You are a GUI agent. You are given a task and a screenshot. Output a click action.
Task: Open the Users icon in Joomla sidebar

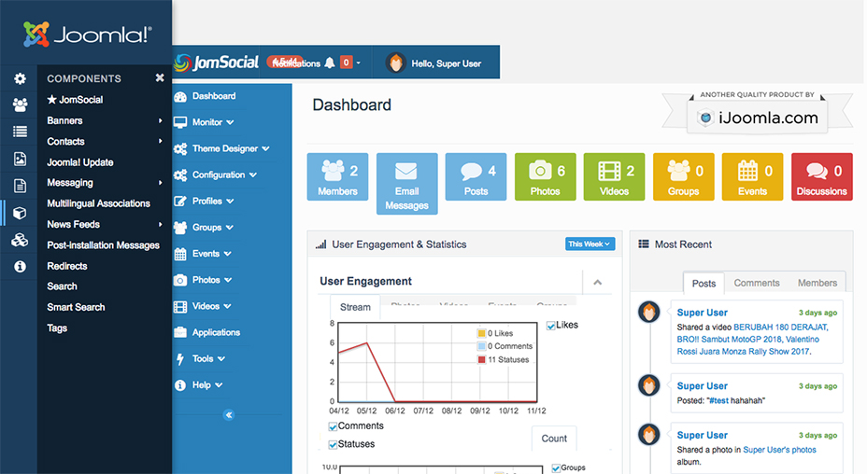[20, 105]
